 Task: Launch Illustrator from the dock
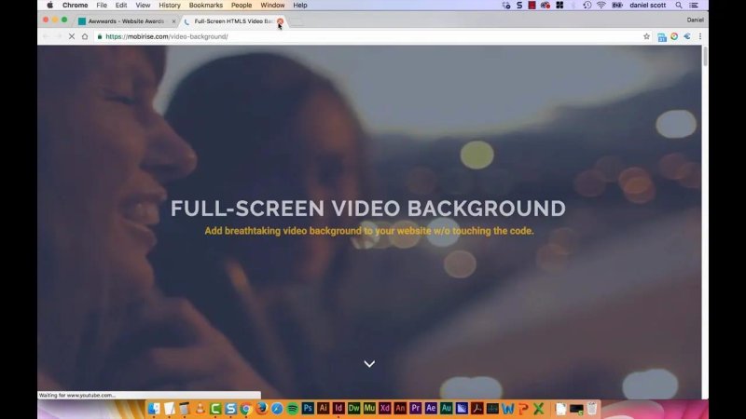click(323, 408)
